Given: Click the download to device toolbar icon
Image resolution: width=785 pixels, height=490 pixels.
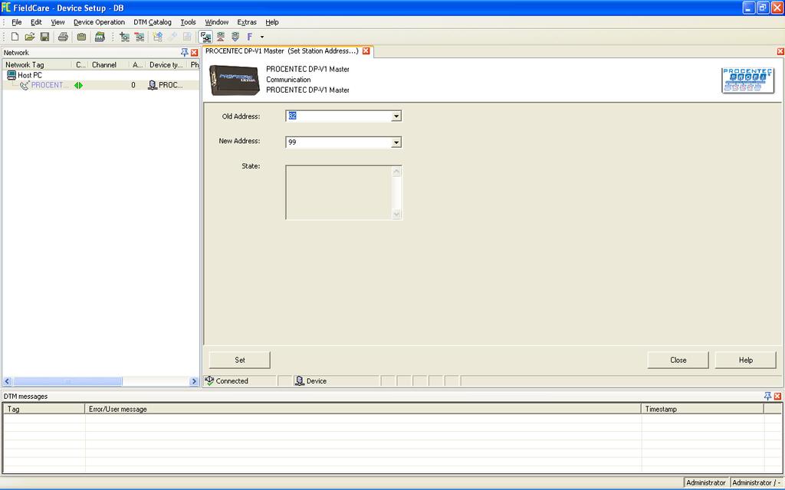Looking at the screenshot, I should click(235, 37).
